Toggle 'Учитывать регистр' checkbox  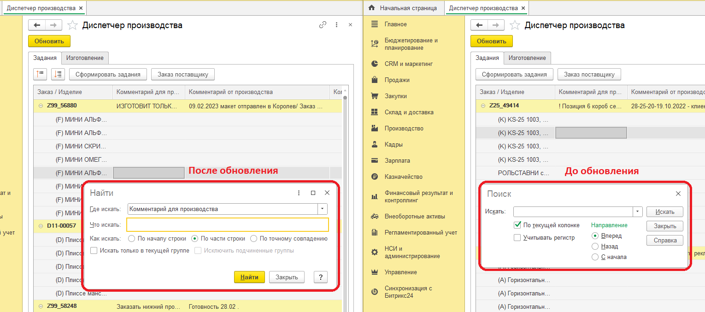click(x=517, y=238)
